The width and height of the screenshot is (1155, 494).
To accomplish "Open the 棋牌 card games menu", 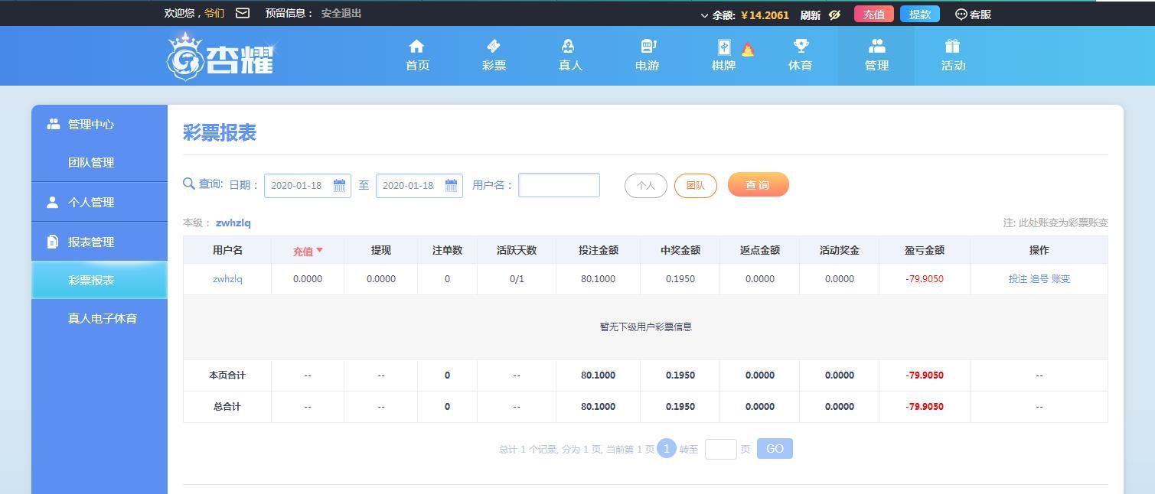I will pos(723,56).
